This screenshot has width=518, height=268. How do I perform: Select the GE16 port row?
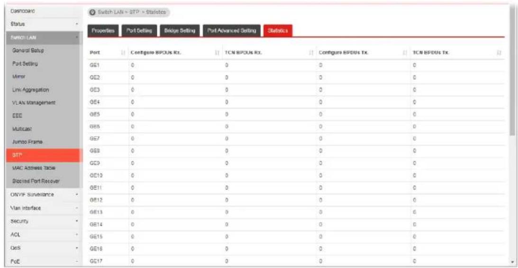(296, 249)
